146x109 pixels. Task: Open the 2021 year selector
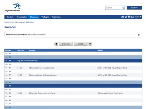[81, 44]
